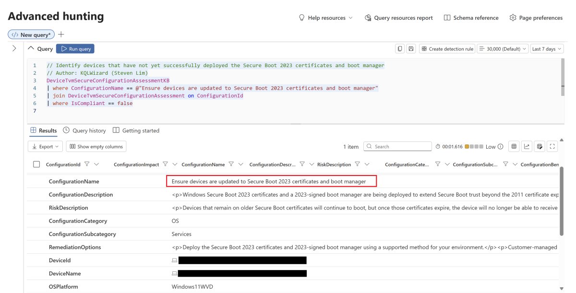The image size is (576, 293).
Task: Open ConfigurationSubc... column sort chevron
Action: click(x=515, y=164)
